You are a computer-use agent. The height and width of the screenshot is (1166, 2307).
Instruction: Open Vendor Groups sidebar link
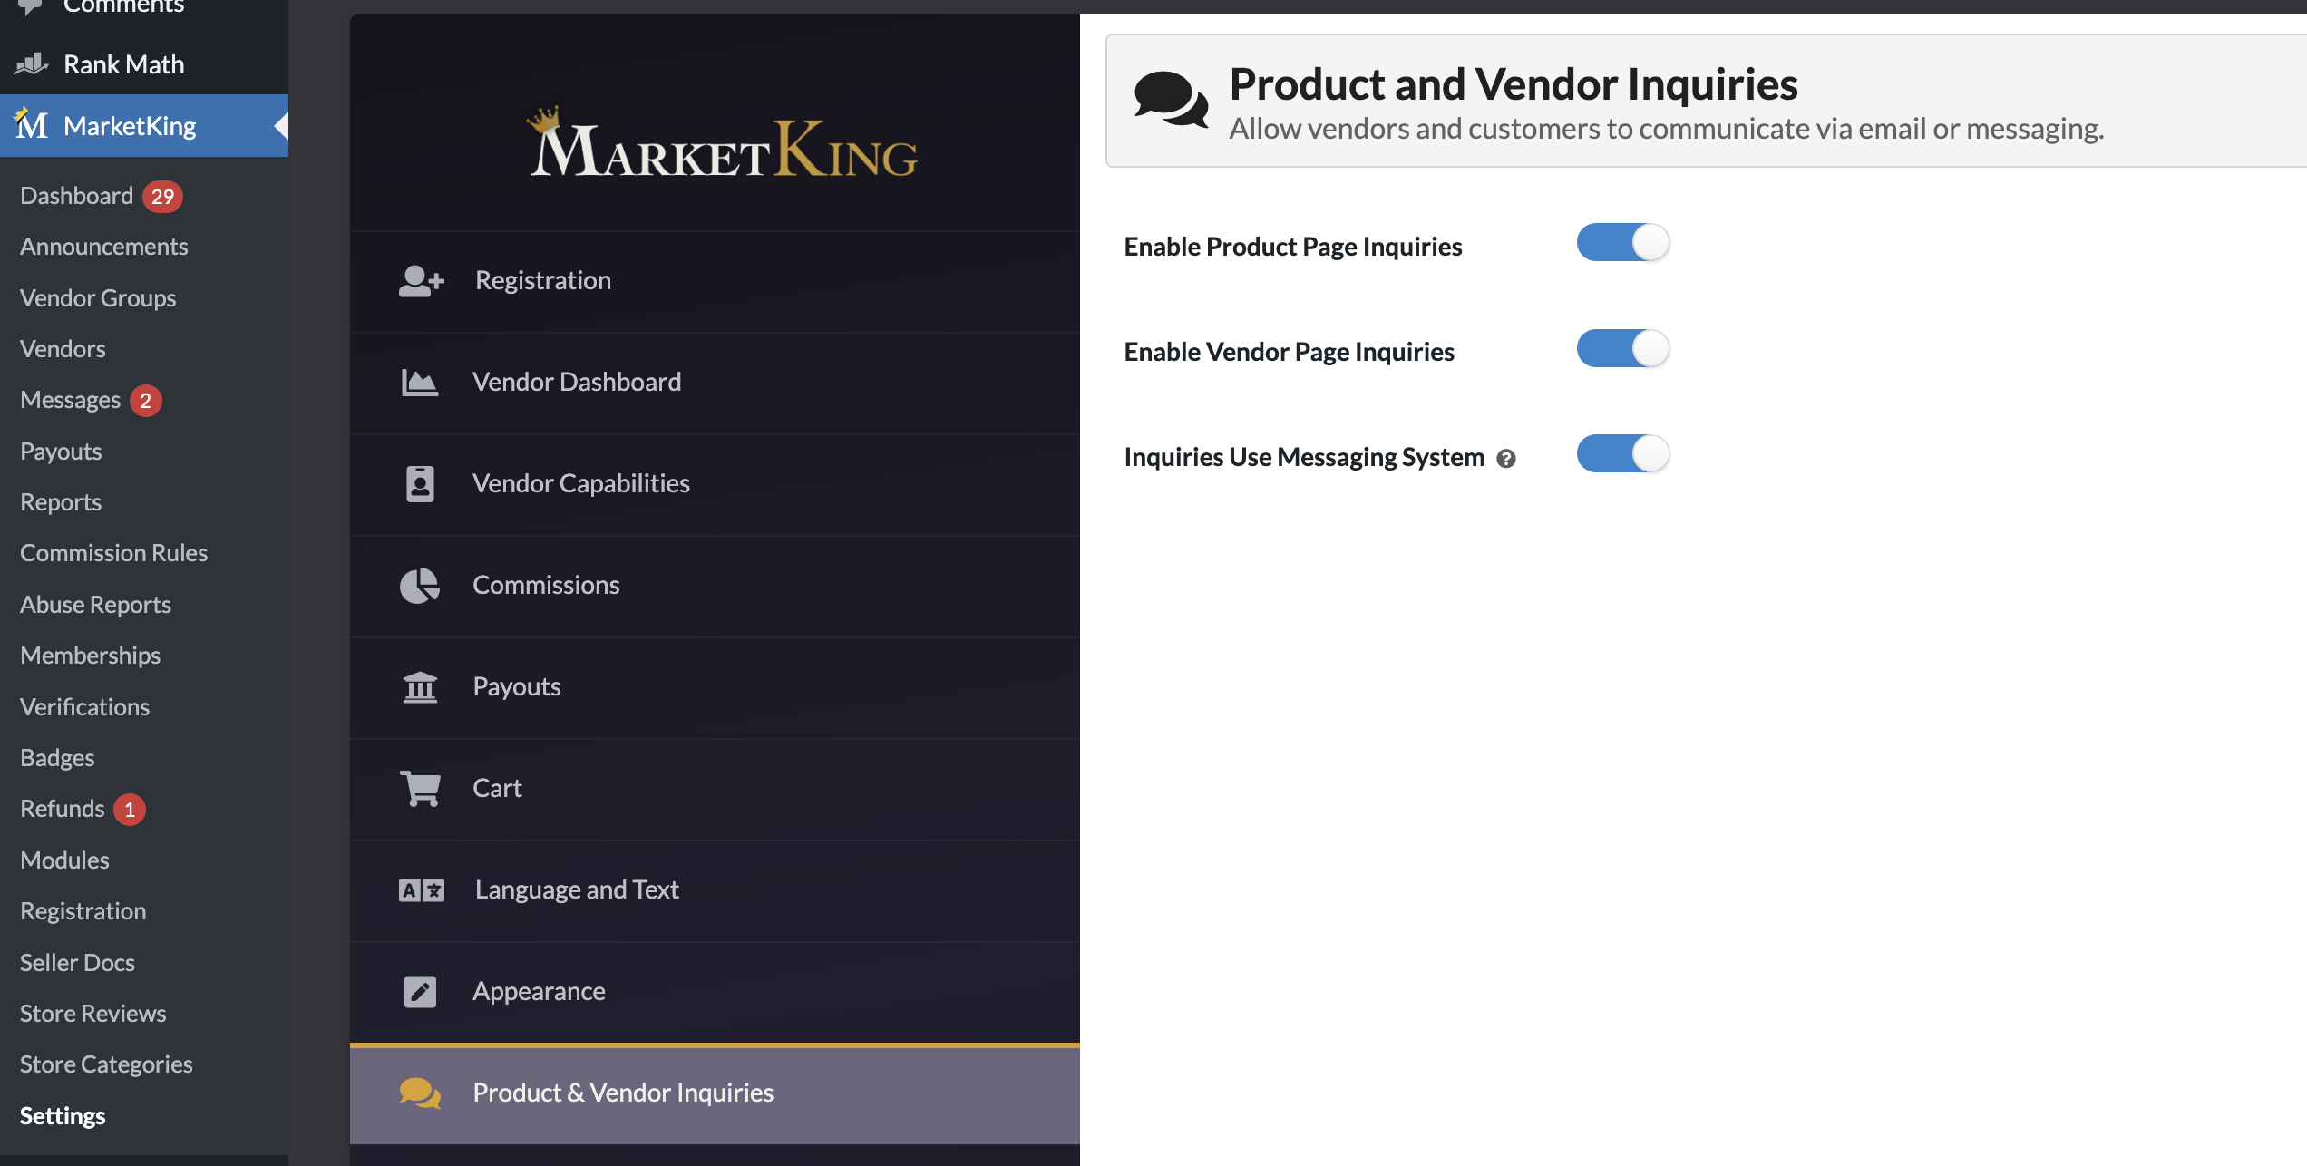(x=98, y=298)
